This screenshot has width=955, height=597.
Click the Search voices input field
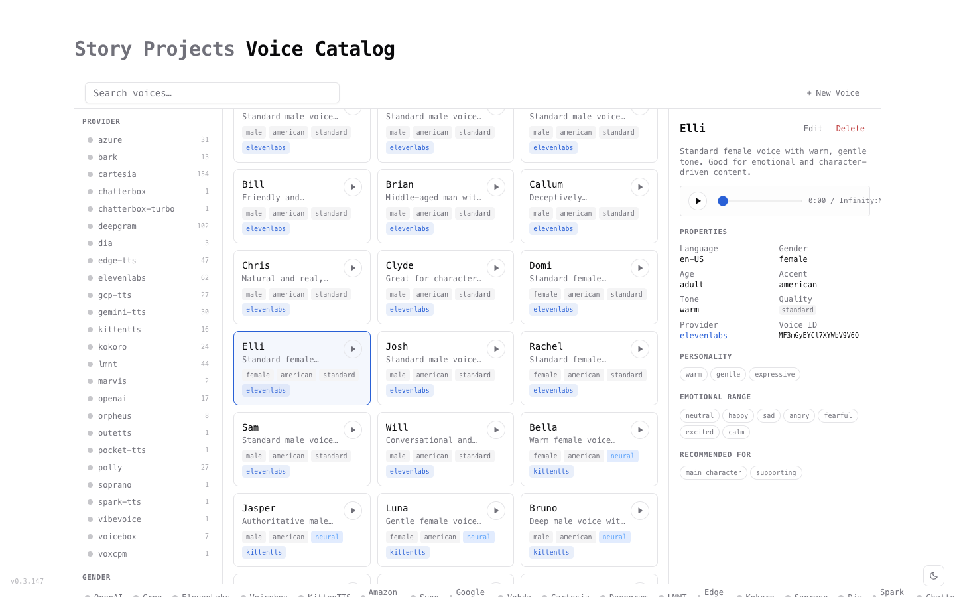(x=212, y=93)
